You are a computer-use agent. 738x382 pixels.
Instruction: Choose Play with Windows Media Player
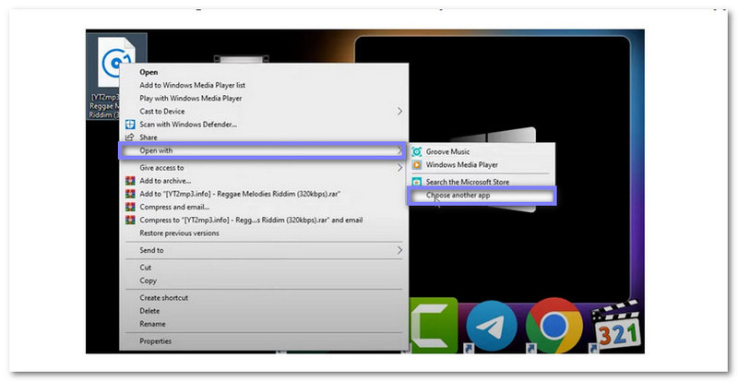click(191, 99)
